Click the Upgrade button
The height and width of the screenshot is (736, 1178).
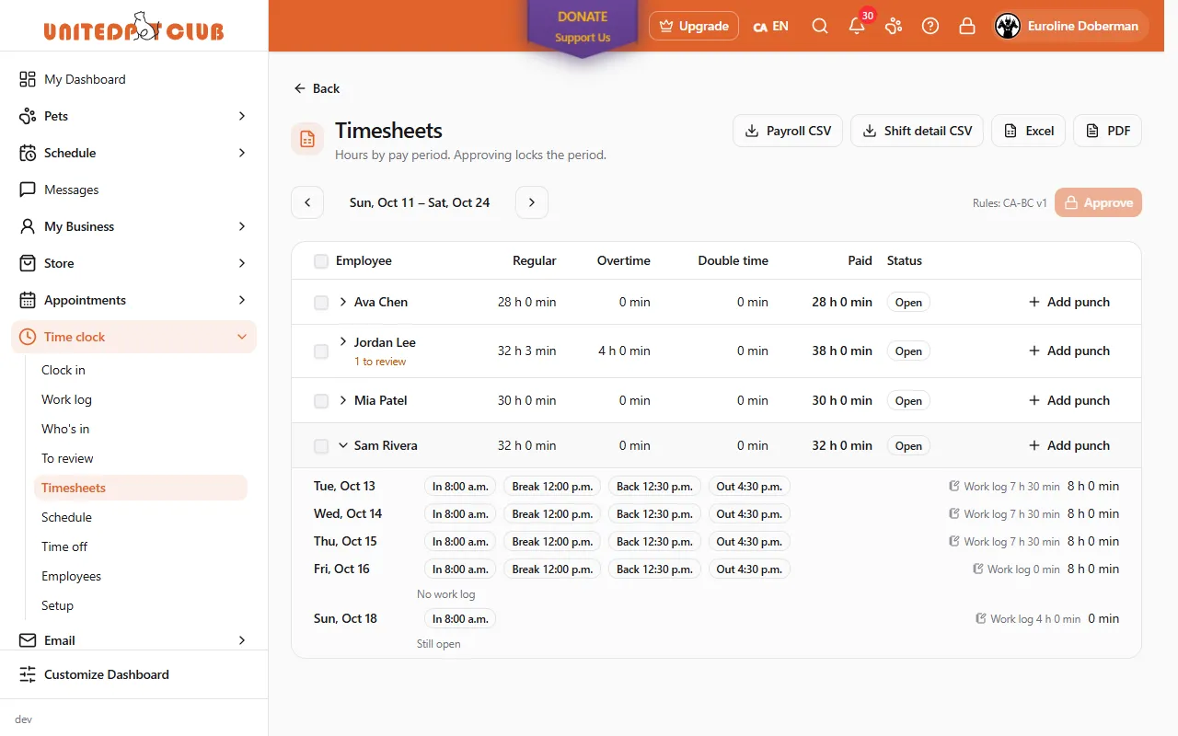click(694, 26)
